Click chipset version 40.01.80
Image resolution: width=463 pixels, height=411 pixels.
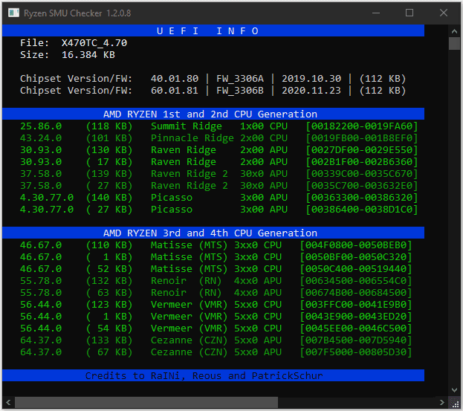(175, 79)
